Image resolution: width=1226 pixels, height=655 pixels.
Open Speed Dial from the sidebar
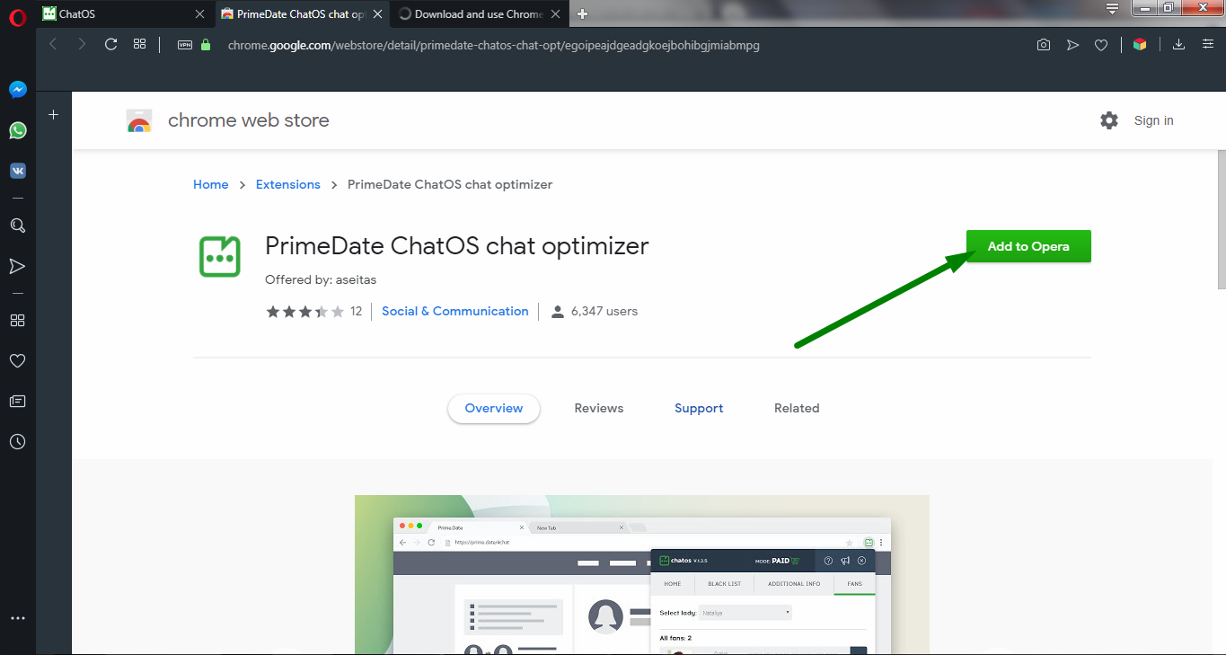tap(18, 321)
